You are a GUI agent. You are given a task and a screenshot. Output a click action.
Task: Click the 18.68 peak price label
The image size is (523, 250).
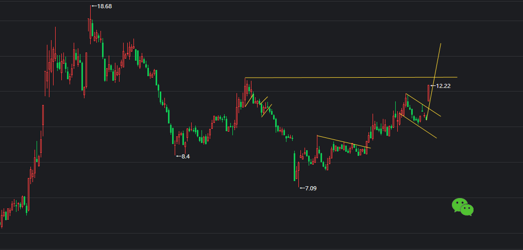[x=105, y=6]
